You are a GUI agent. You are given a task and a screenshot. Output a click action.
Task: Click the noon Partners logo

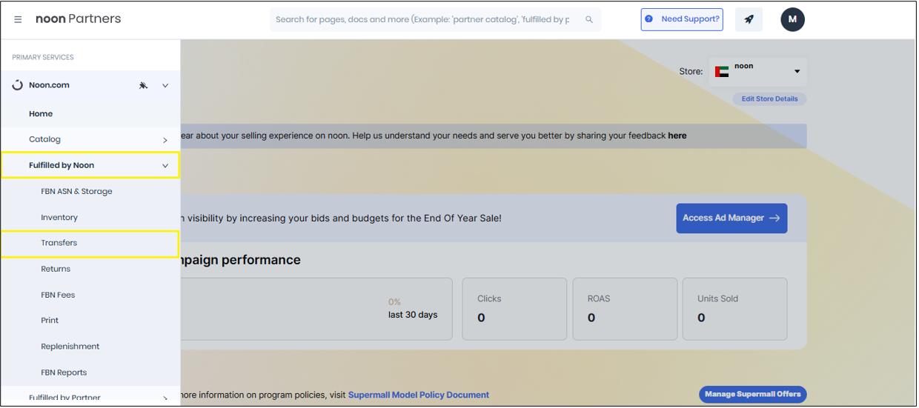tap(78, 19)
